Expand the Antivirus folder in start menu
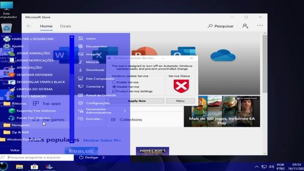The width and height of the screenshot is (304, 171). click(15, 104)
